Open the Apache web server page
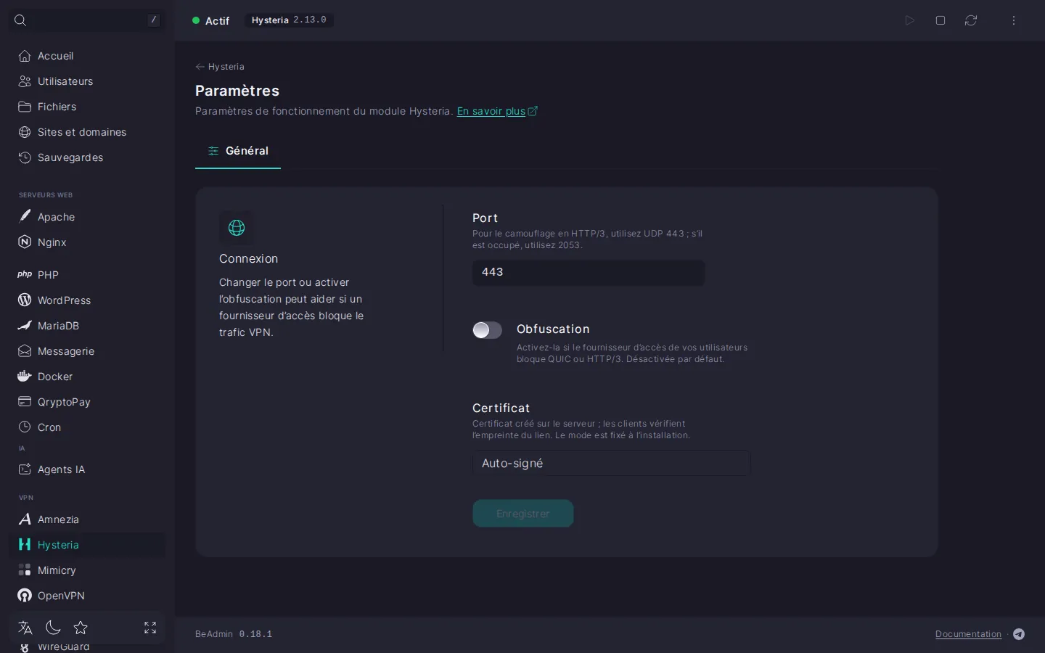Viewport: 1045px width, 653px height. tap(87, 217)
